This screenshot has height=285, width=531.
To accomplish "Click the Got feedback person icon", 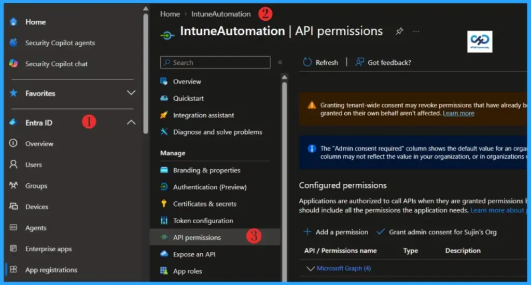I will coord(360,62).
